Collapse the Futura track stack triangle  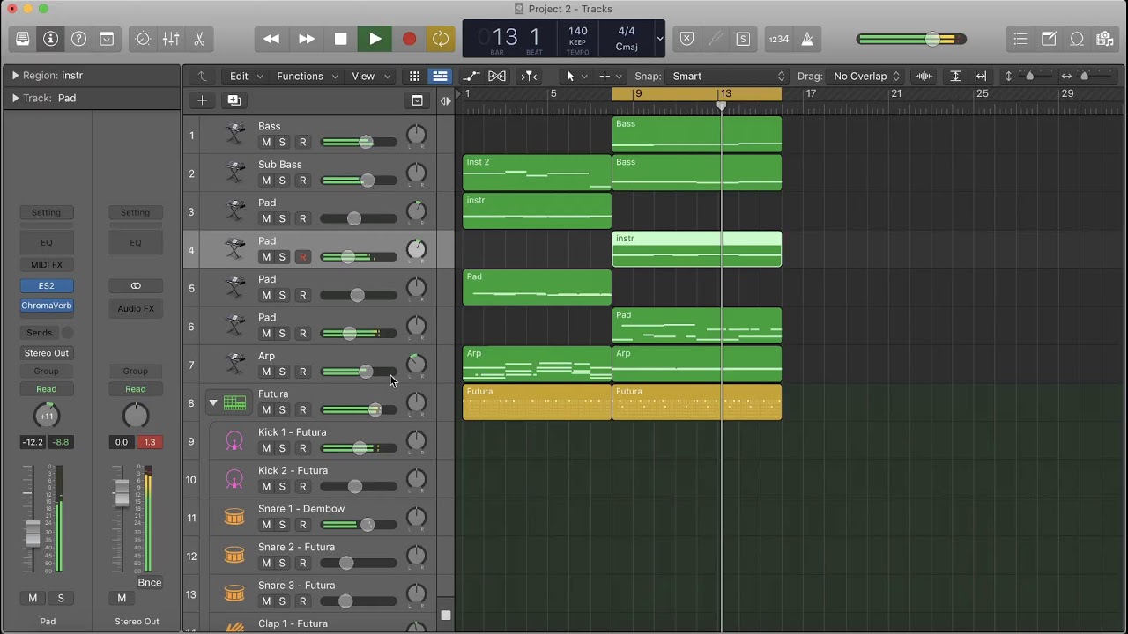(x=212, y=403)
